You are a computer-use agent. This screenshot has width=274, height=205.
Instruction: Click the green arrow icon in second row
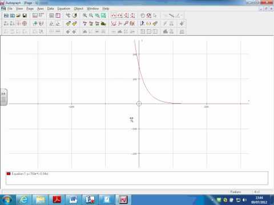click(x=35, y=23)
